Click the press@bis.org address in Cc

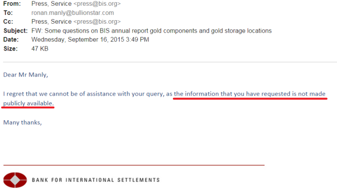[97, 22]
